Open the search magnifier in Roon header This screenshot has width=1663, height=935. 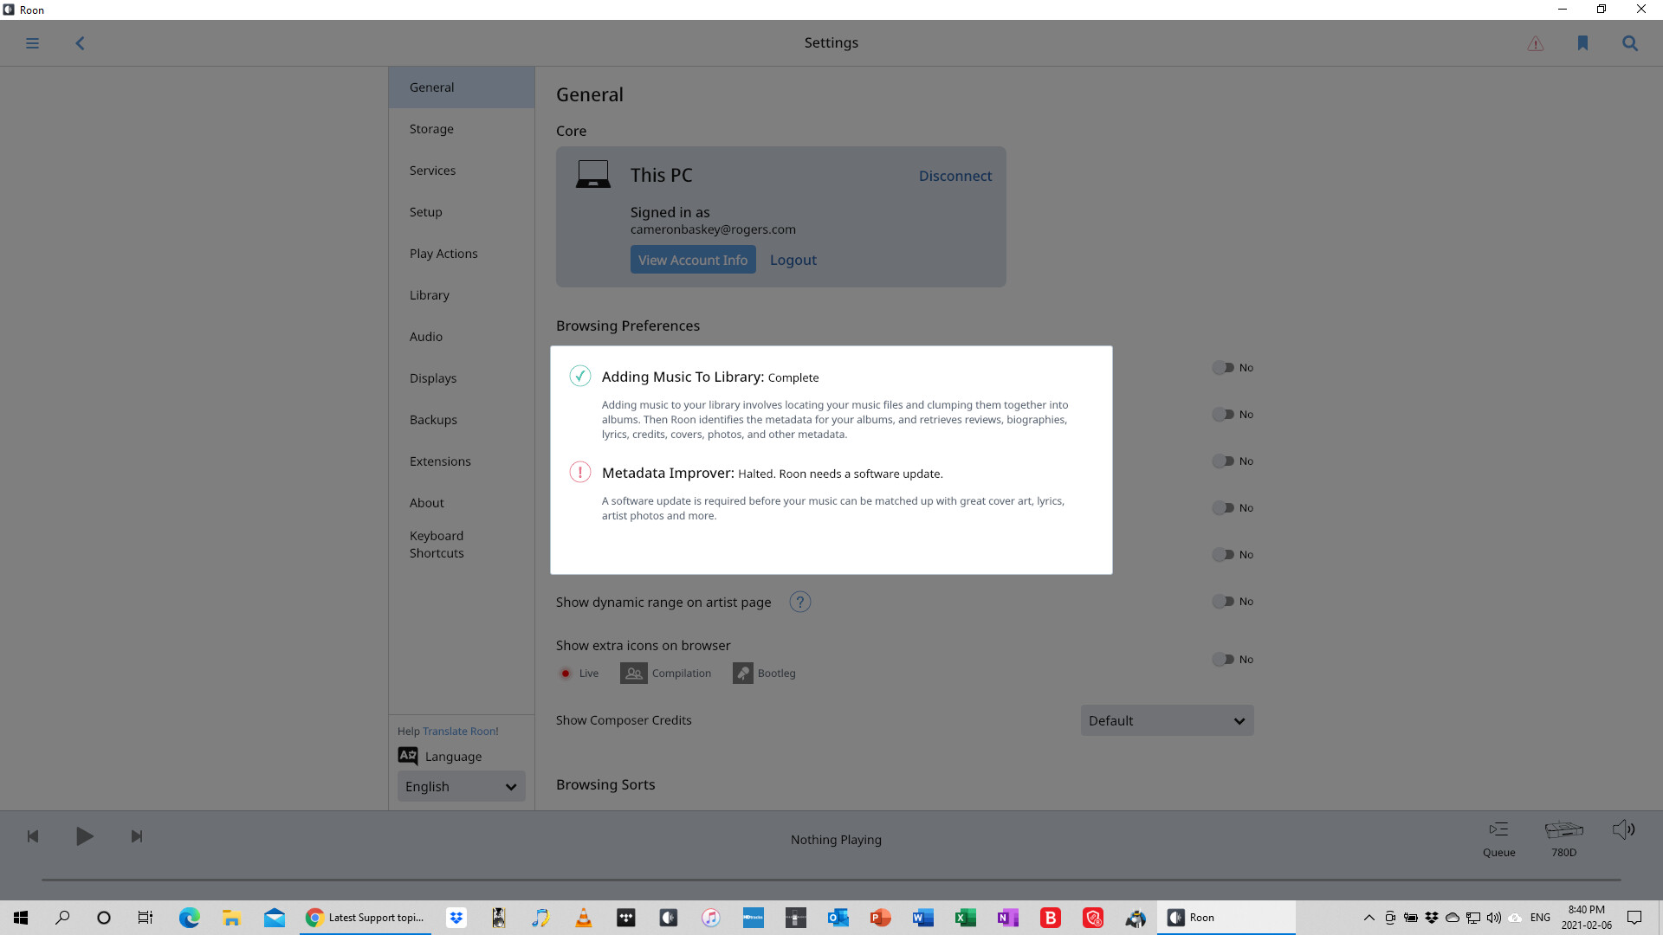[x=1630, y=43]
